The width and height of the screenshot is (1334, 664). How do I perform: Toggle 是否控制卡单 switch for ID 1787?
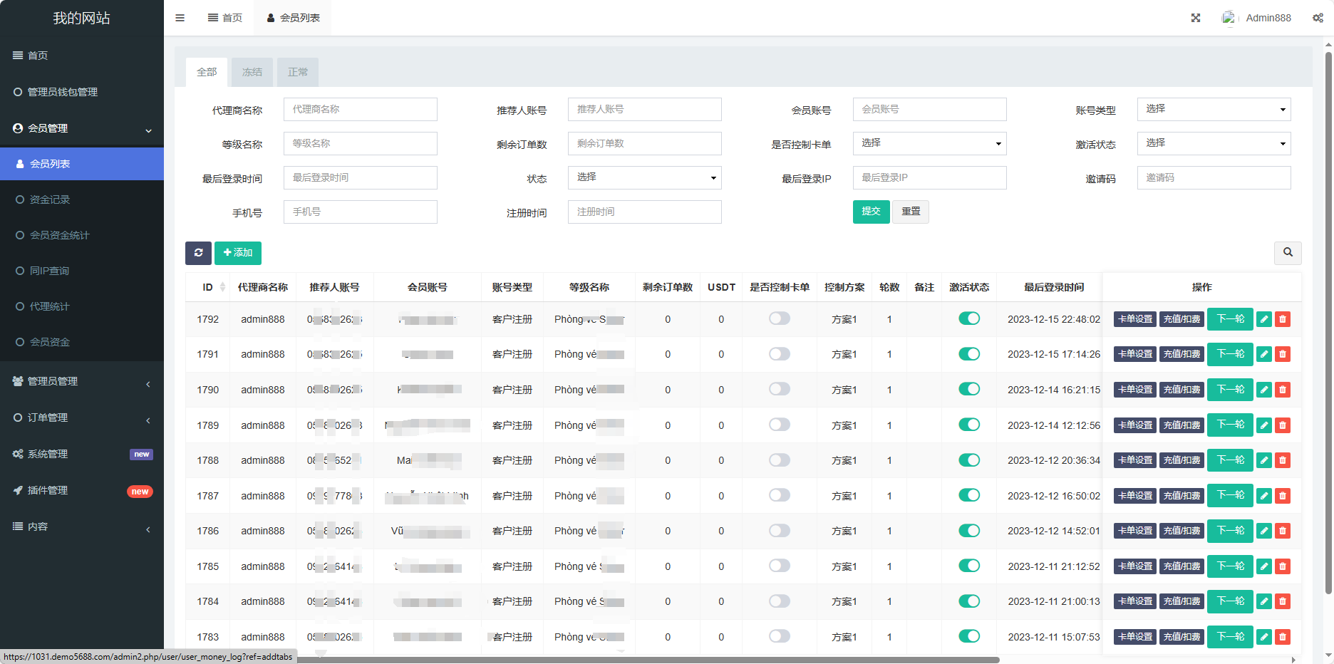pyautogui.click(x=779, y=495)
